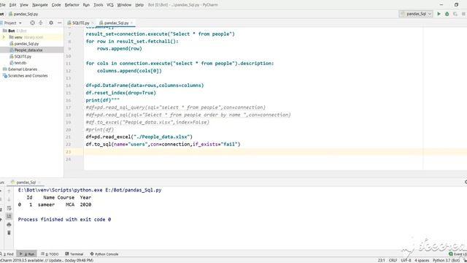
Task: Open the Refactor menu
Action: pyautogui.click(x=72, y=5)
